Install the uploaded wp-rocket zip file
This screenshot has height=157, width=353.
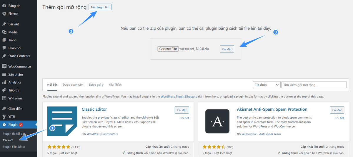click(x=227, y=49)
